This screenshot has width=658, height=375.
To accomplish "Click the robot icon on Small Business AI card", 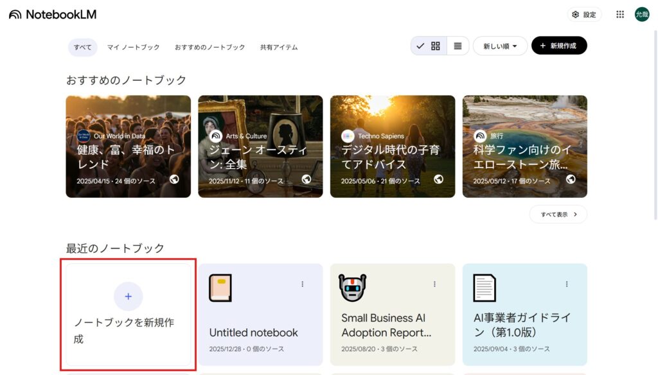I will click(x=352, y=288).
